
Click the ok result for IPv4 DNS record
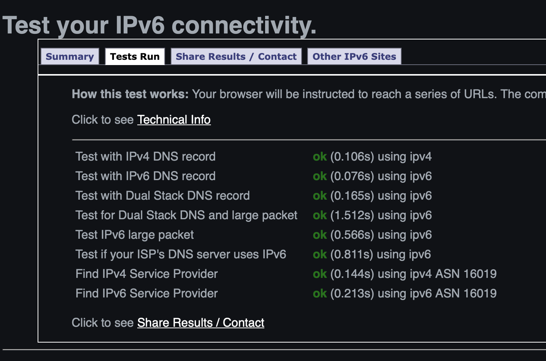coord(320,156)
